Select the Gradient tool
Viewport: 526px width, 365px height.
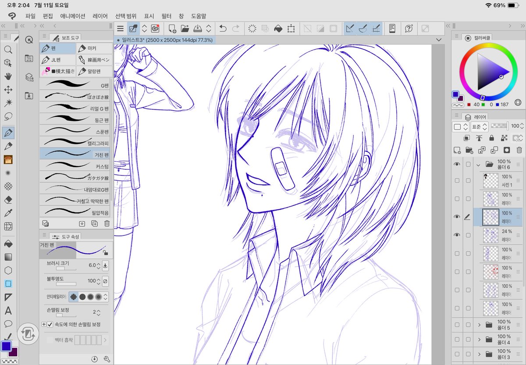(8, 257)
